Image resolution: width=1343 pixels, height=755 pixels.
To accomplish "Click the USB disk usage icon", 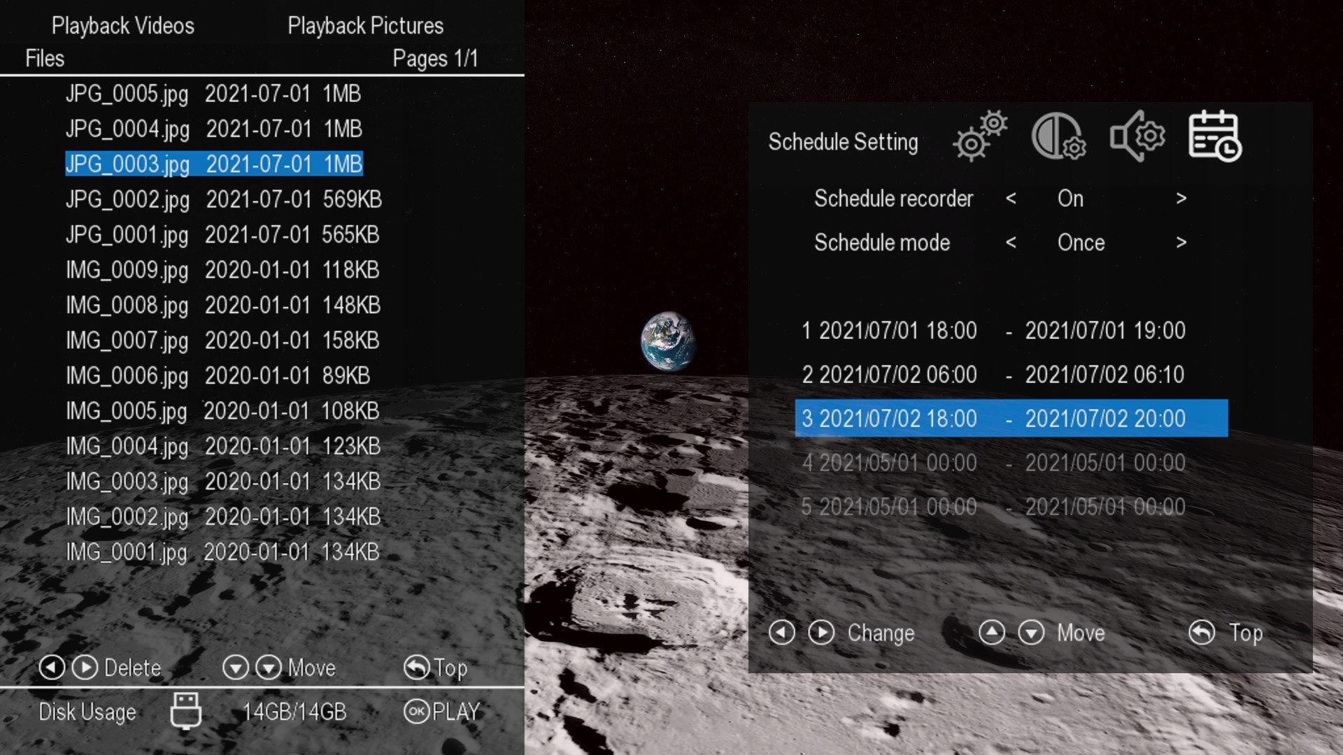I will click(186, 711).
